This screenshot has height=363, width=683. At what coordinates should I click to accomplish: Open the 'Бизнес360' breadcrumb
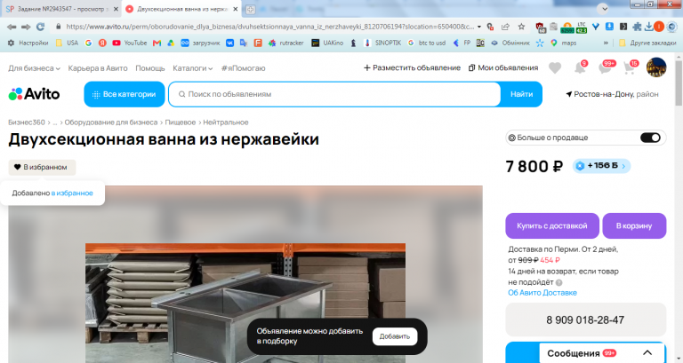tap(27, 122)
